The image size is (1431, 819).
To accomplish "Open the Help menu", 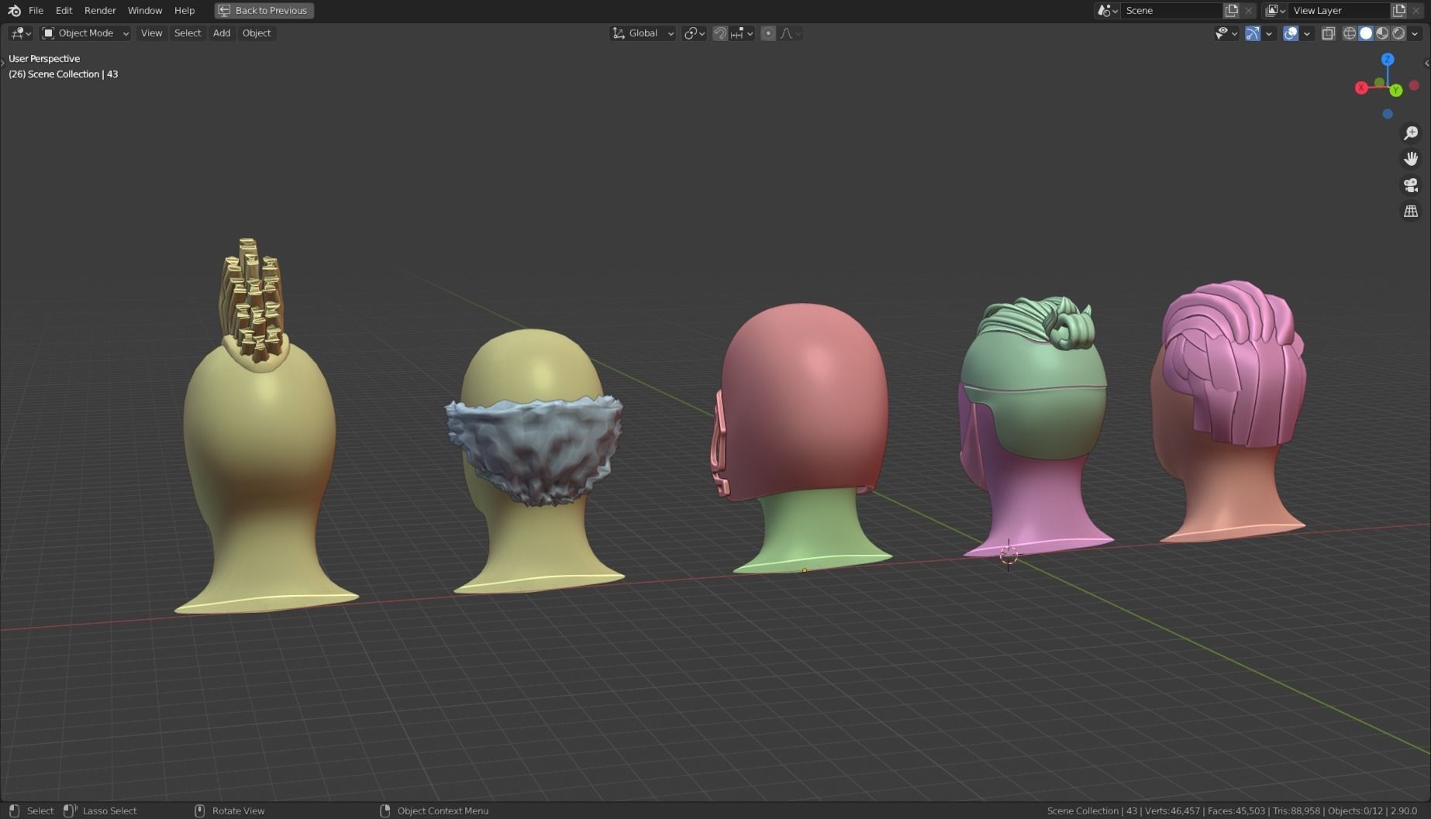I will pyautogui.click(x=184, y=11).
